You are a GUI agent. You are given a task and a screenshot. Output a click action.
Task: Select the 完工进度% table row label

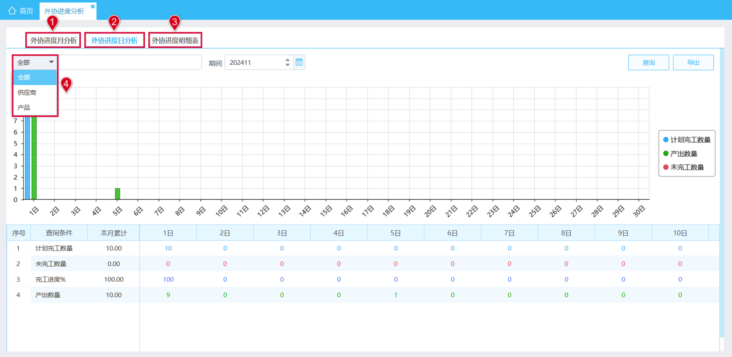50,280
